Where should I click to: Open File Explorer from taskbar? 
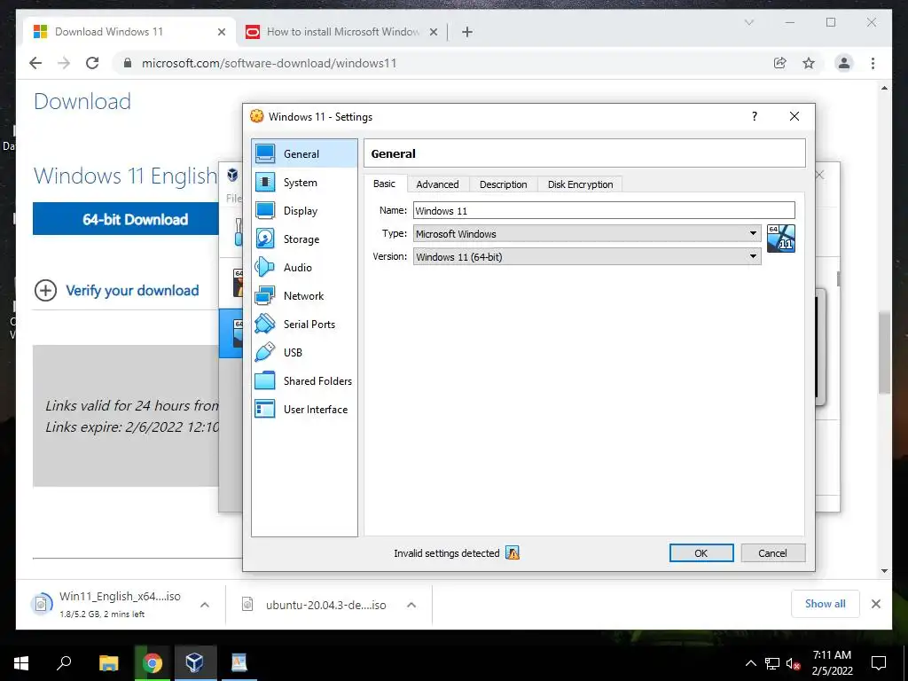pos(108,662)
